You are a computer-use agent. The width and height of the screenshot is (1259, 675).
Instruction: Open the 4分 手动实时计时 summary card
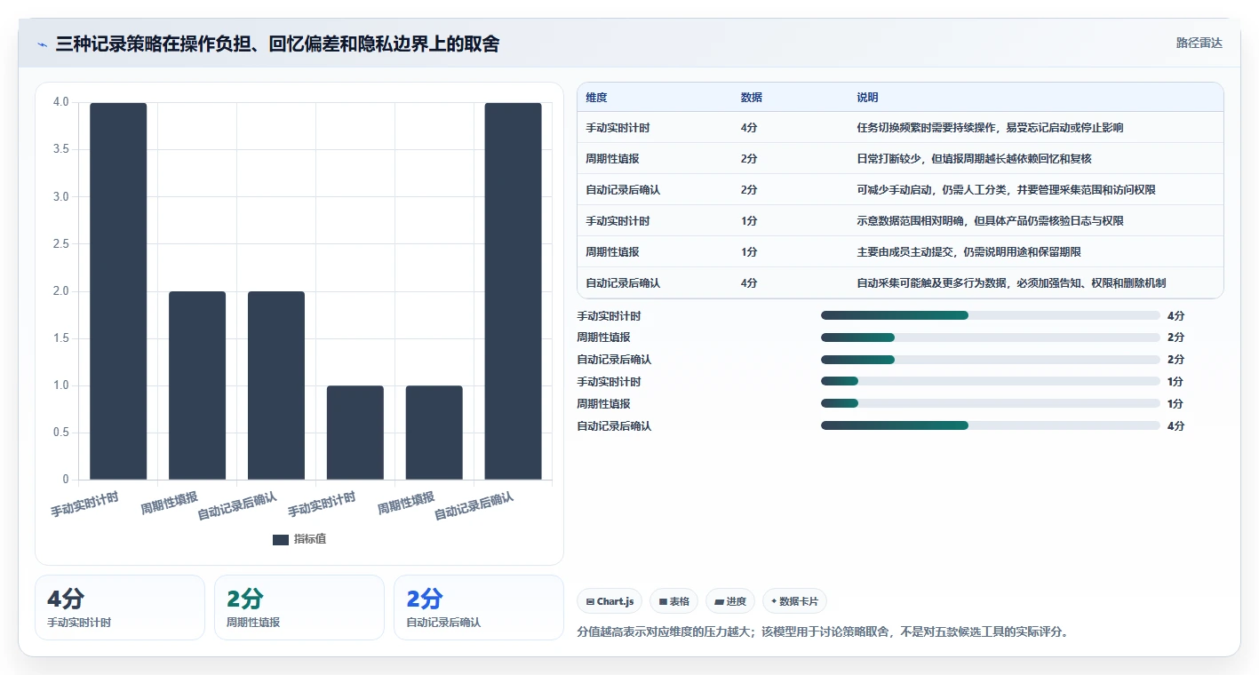(120, 607)
